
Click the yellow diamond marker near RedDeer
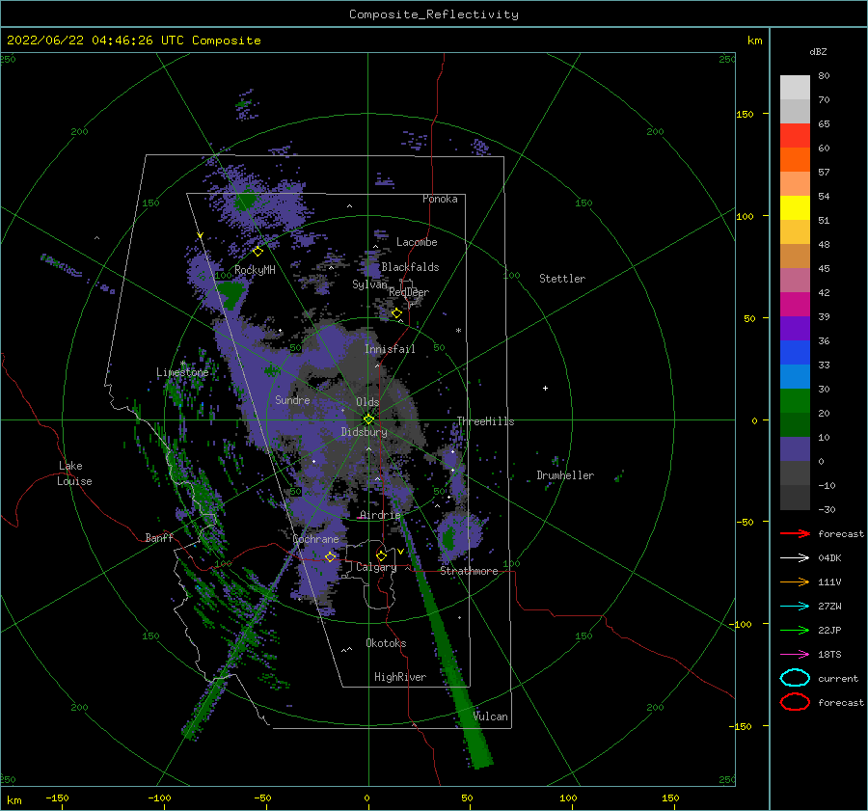(396, 313)
